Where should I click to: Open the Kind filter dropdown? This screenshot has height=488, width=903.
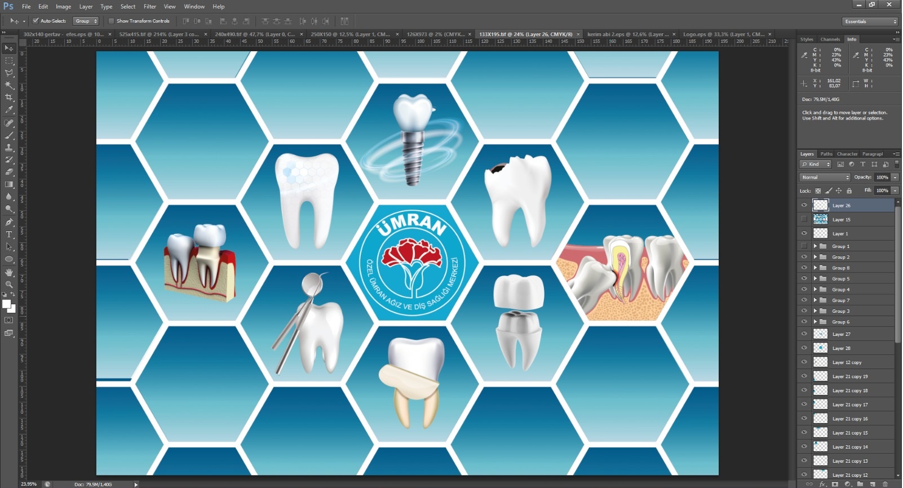(816, 165)
